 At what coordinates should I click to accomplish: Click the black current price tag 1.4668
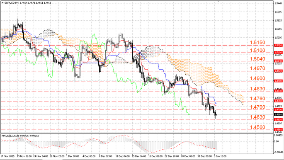coord(278,114)
